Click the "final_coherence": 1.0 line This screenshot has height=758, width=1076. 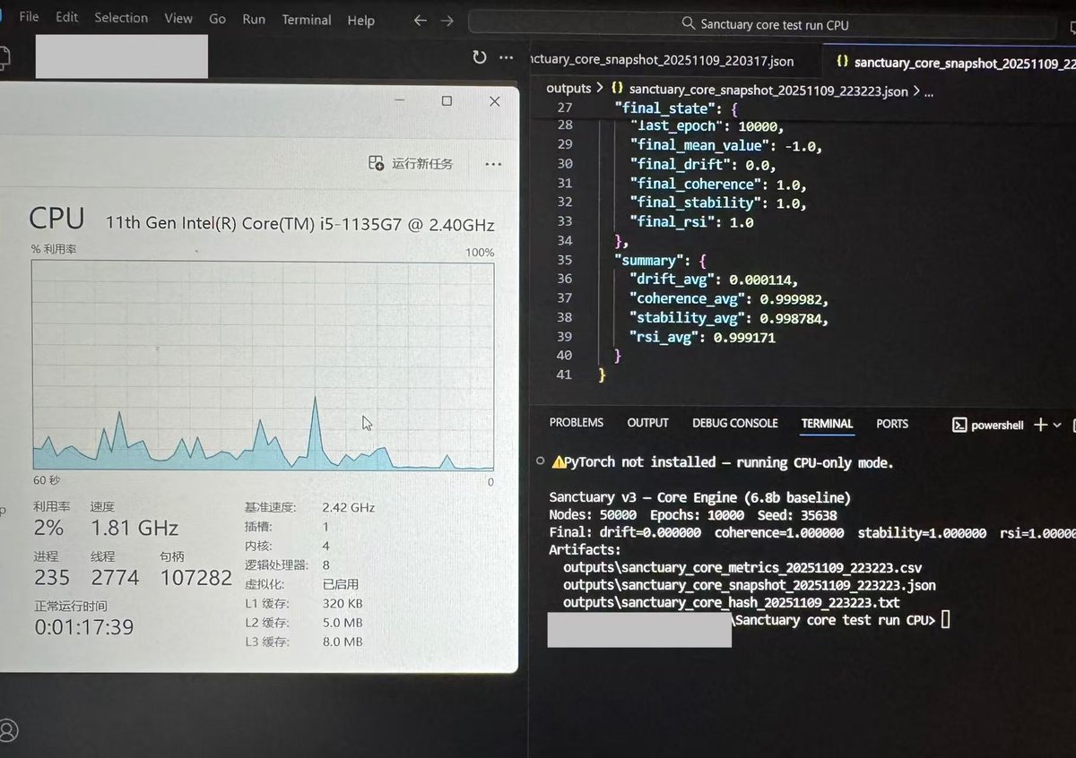[x=718, y=185]
